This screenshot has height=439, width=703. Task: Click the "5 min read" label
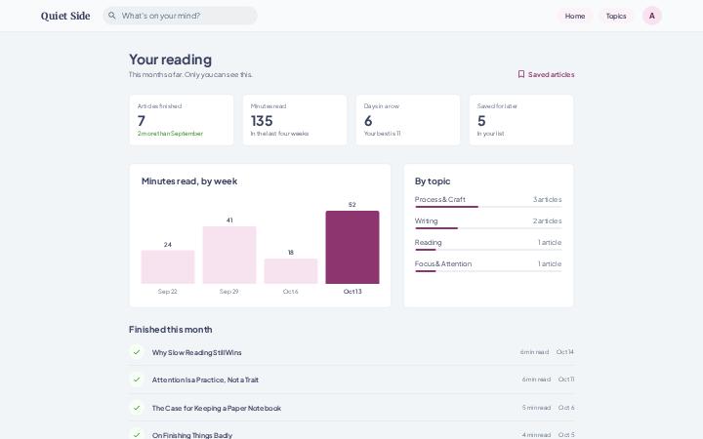click(x=536, y=408)
